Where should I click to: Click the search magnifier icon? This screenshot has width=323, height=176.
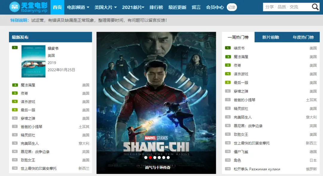[315, 7]
